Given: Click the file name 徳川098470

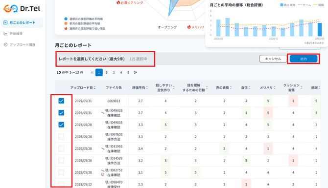Looking at the screenshot, I should [114, 182].
